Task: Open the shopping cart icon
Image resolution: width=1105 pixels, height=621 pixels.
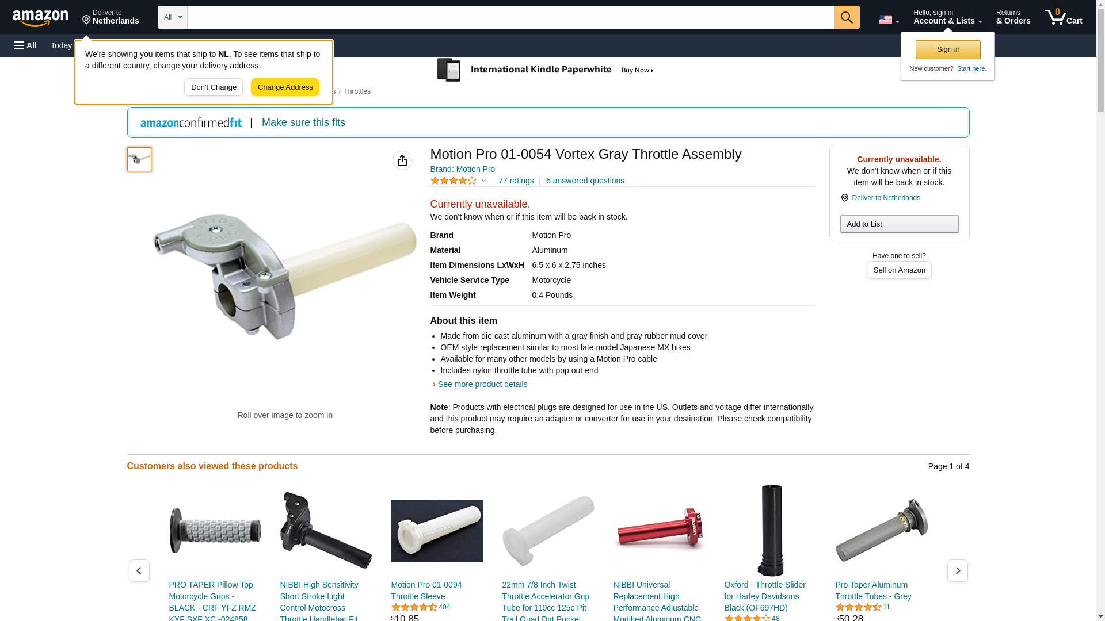Action: click(x=1064, y=17)
